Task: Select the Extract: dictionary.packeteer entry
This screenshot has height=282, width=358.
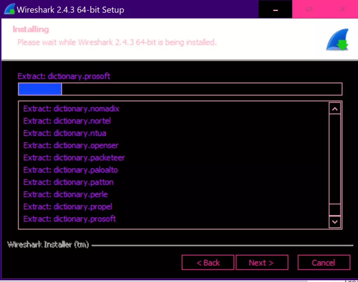Action: (74, 158)
